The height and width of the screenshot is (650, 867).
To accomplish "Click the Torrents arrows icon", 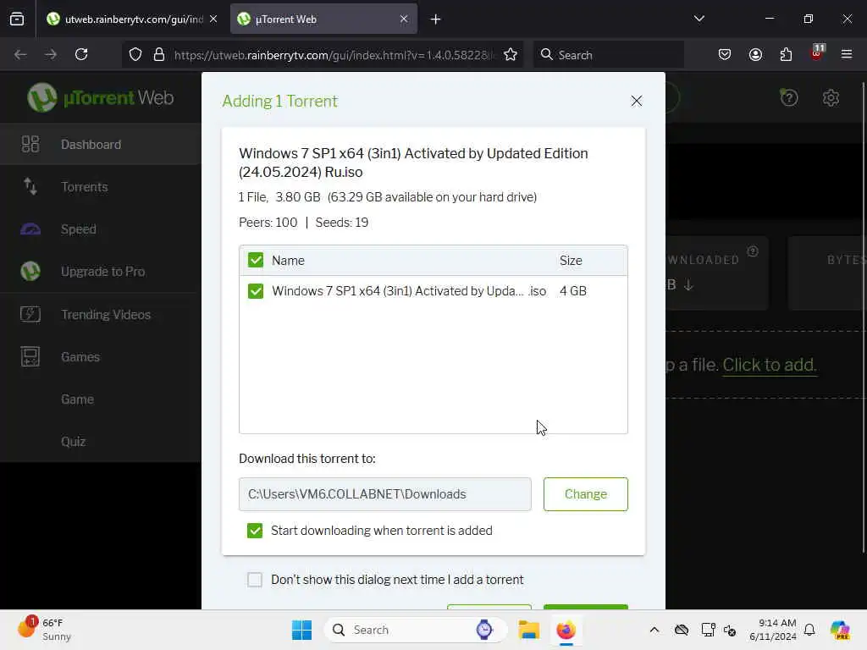I will [30, 186].
